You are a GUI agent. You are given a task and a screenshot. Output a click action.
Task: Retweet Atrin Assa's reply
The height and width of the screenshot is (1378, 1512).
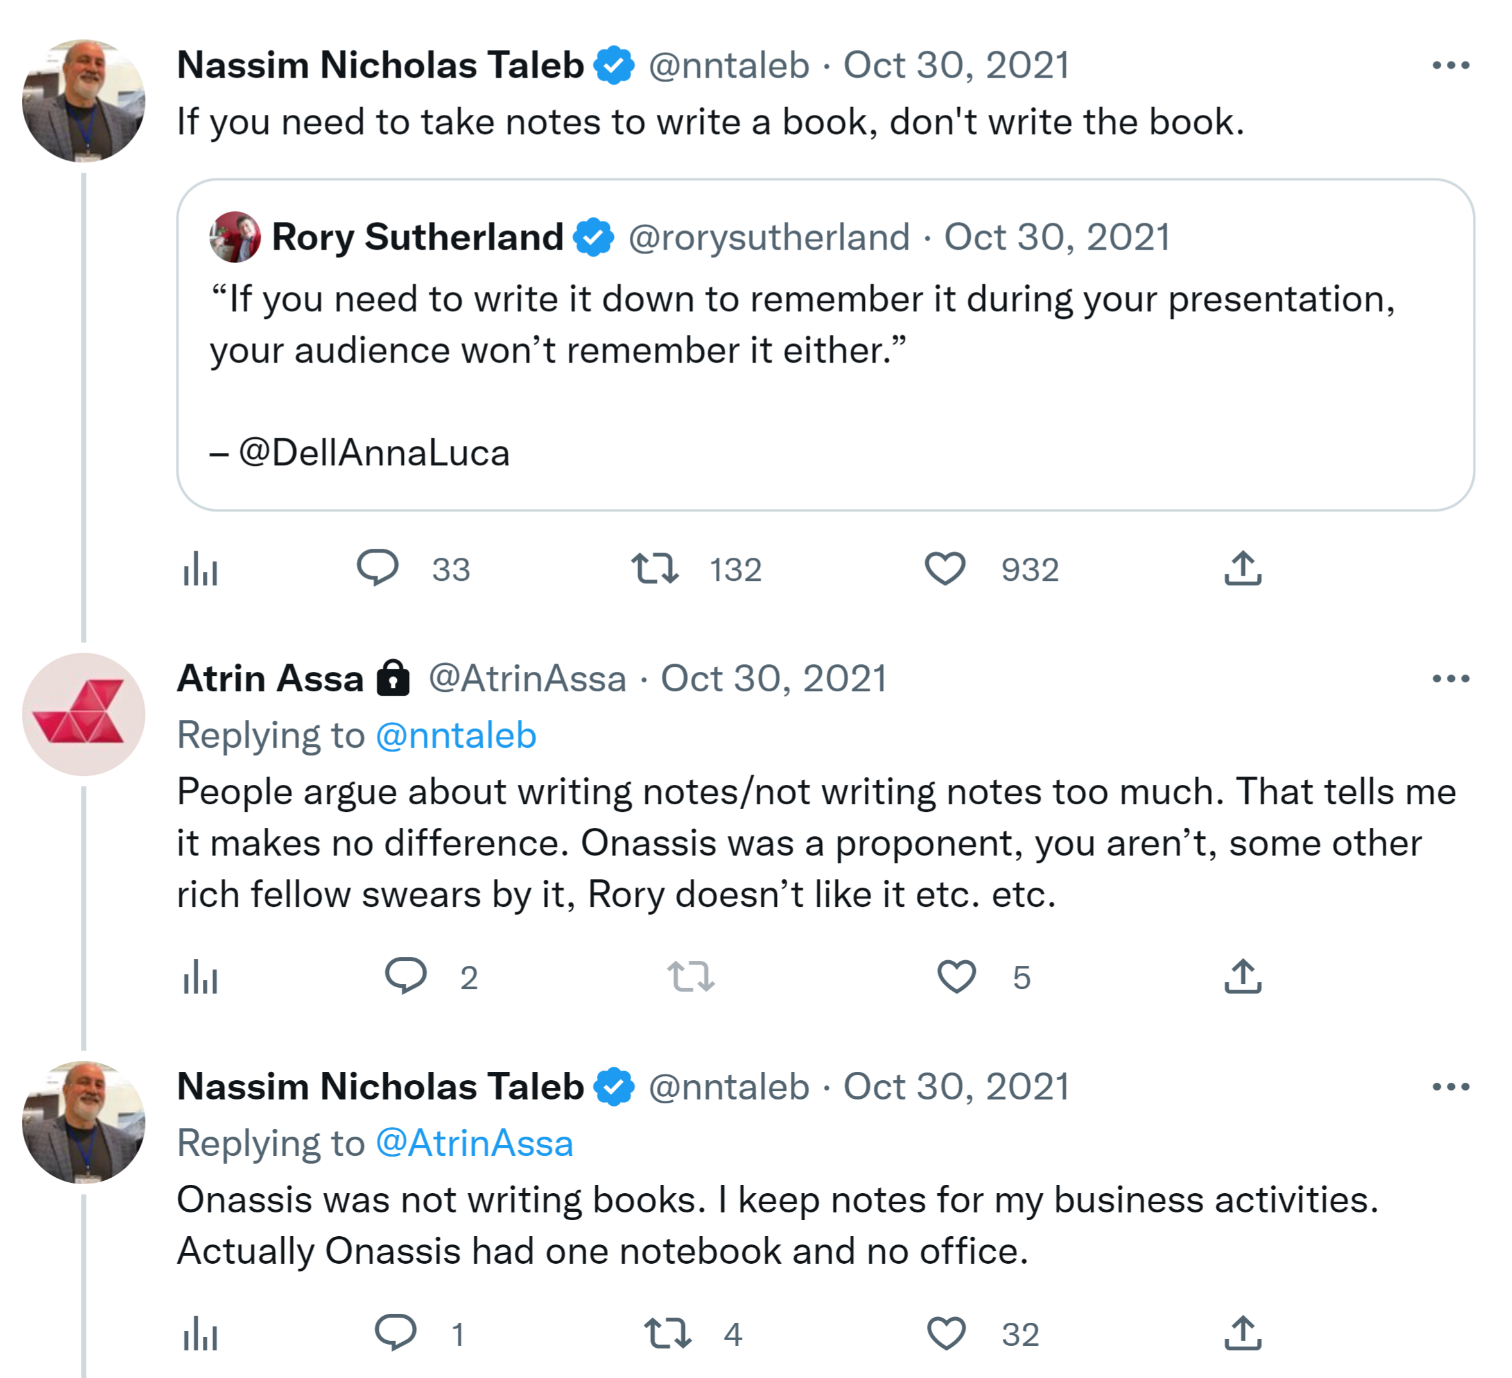[691, 977]
